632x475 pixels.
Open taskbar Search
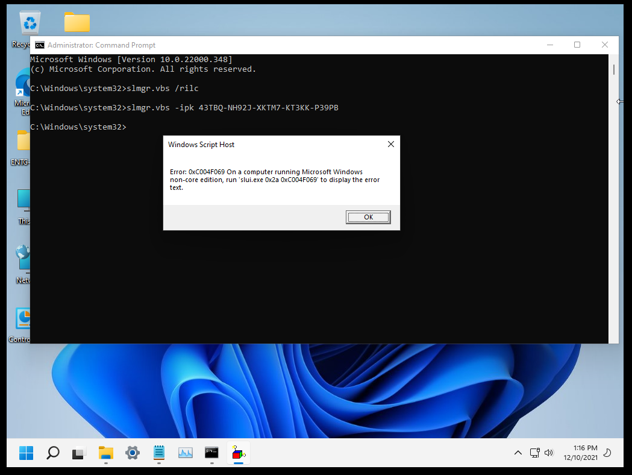53,453
